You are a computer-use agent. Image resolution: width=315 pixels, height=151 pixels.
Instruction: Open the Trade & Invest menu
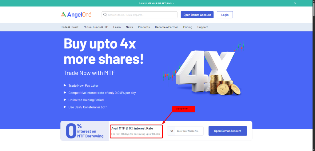(x=69, y=27)
